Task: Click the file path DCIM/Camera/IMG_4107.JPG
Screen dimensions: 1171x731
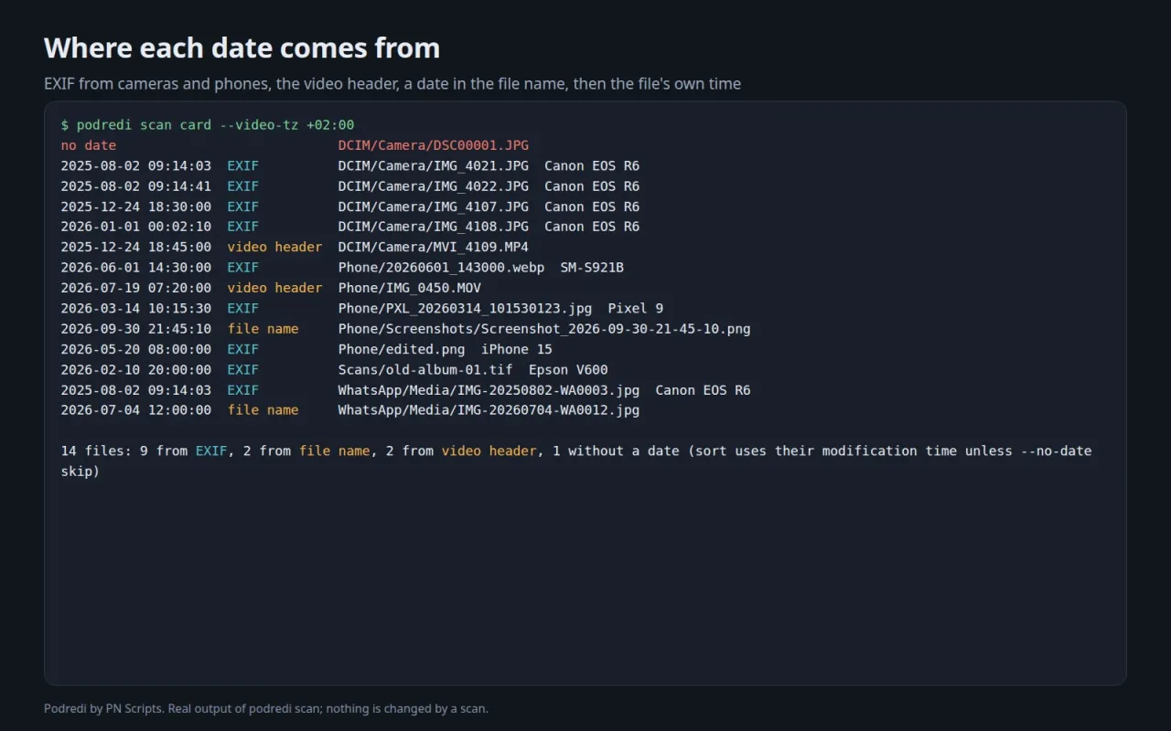Action: [434, 207]
